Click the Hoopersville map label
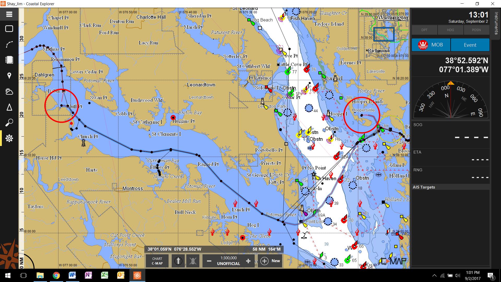The image size is (501, 282). point(363,110)
